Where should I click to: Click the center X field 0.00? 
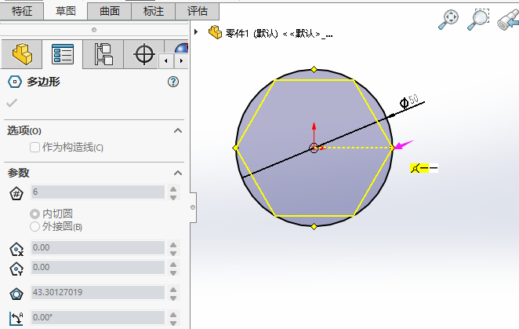tap(98, 248)
